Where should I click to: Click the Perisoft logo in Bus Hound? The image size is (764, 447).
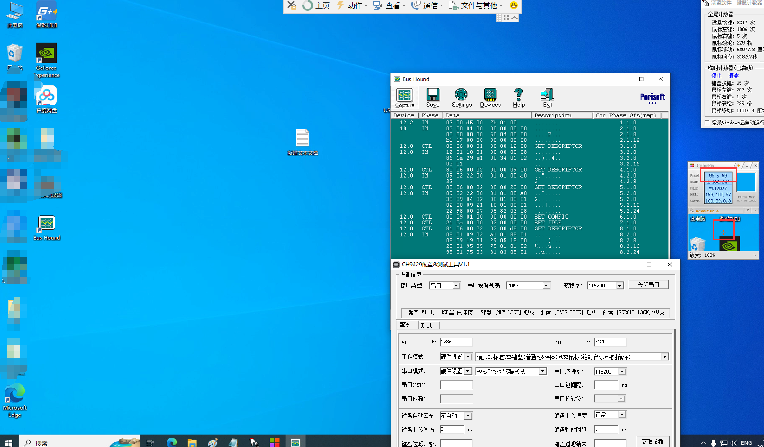click(x=652, y=98)
